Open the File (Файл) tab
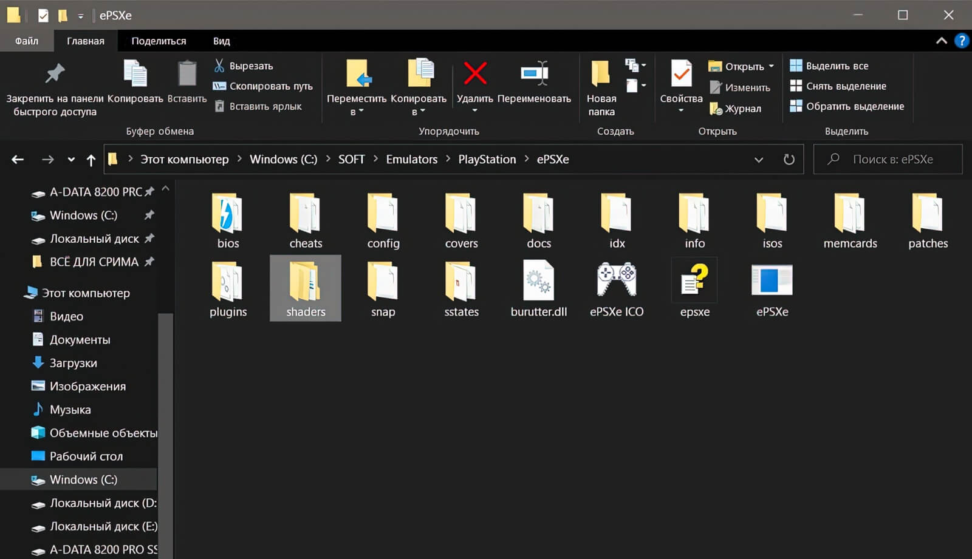 click(x=27, y=41)
